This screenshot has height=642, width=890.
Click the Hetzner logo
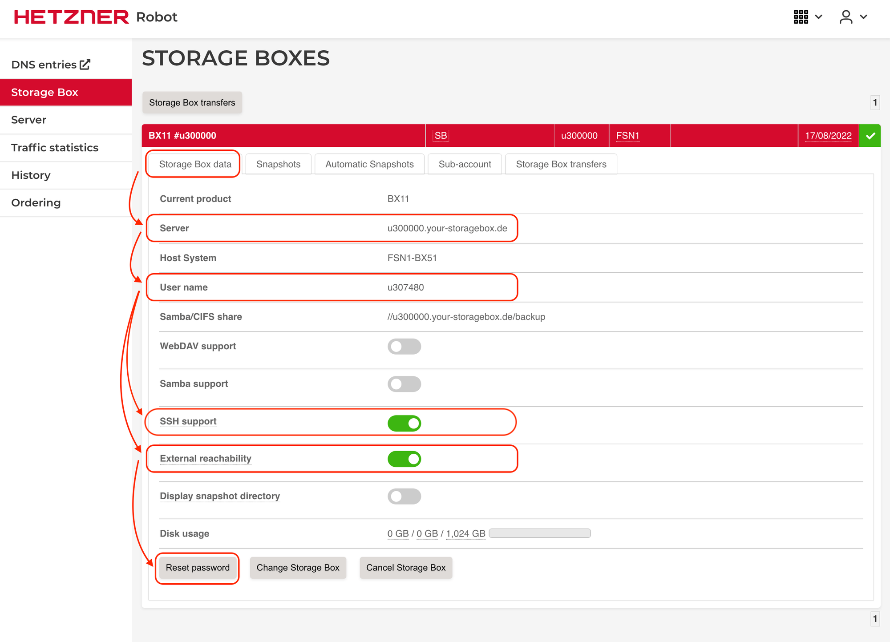[x=70, y=17]
